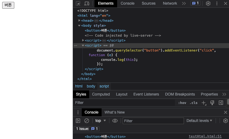
Task: Expand the first collapsed script node
Action: (x=83, y=40)
